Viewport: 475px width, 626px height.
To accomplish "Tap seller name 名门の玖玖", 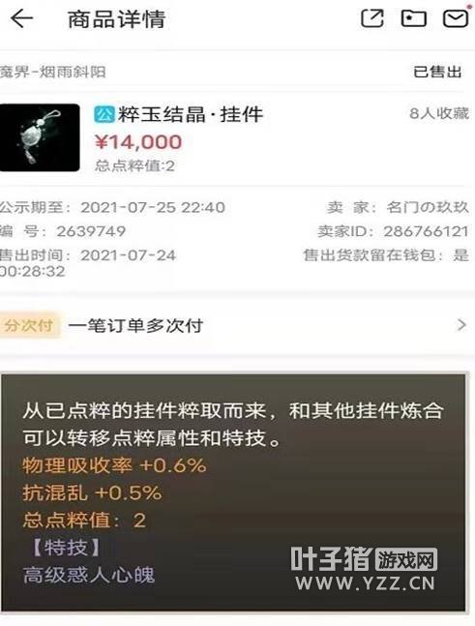I will 427,207.
